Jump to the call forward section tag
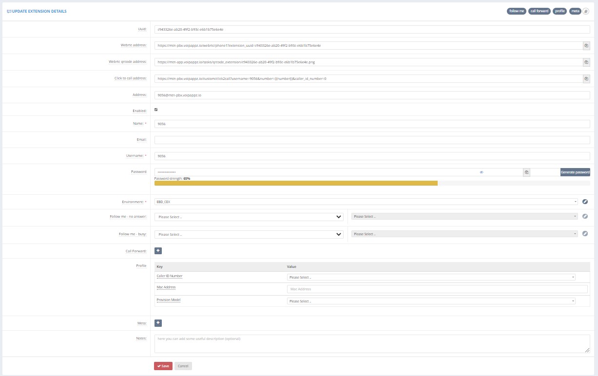This screenshot has width=598, height=376. (540, 11)
